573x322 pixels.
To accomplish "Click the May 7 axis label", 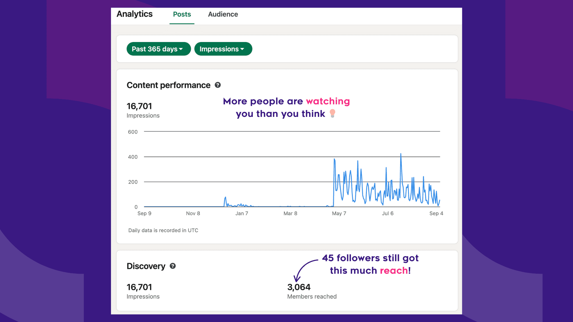I will tap(339, 213).
